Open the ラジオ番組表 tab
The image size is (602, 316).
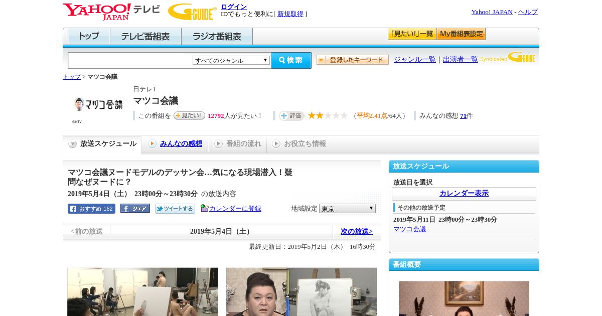pyautogui.click(x=217, y=37)
